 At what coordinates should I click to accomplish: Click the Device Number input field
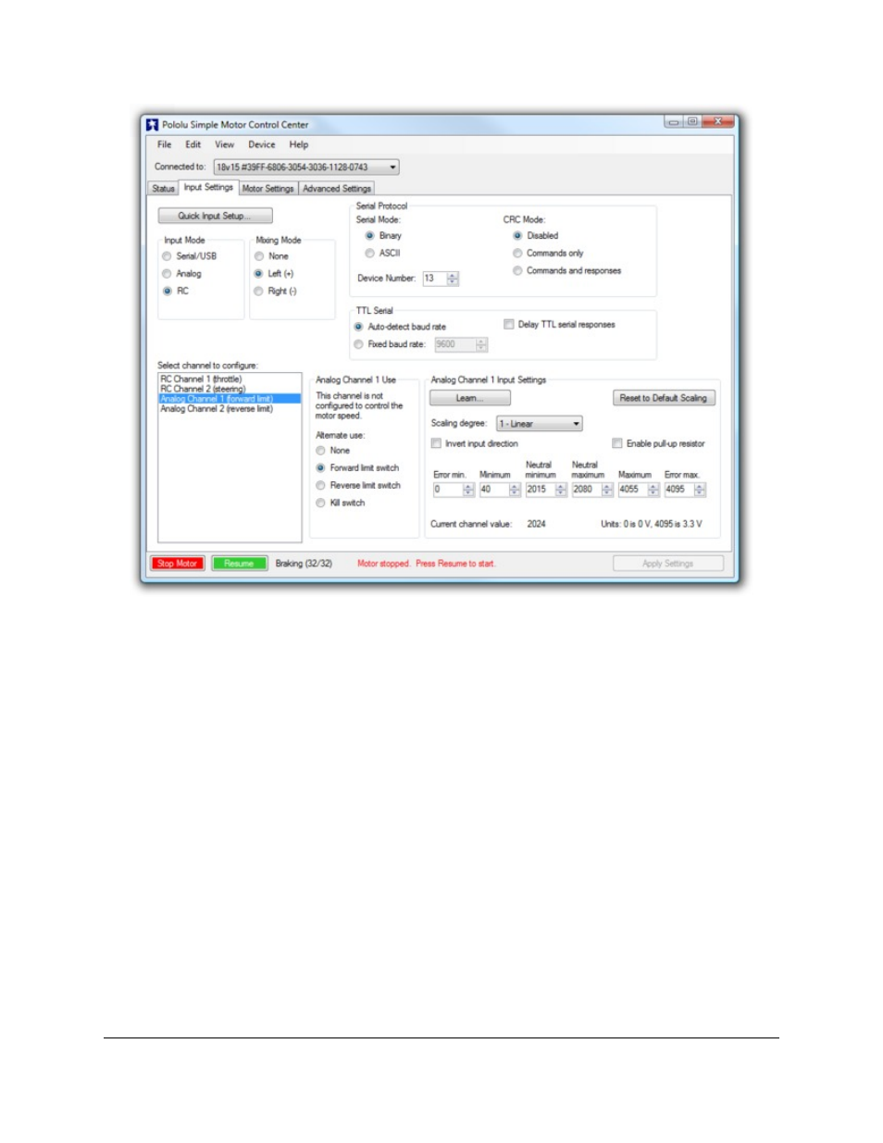tap(434, 279)
